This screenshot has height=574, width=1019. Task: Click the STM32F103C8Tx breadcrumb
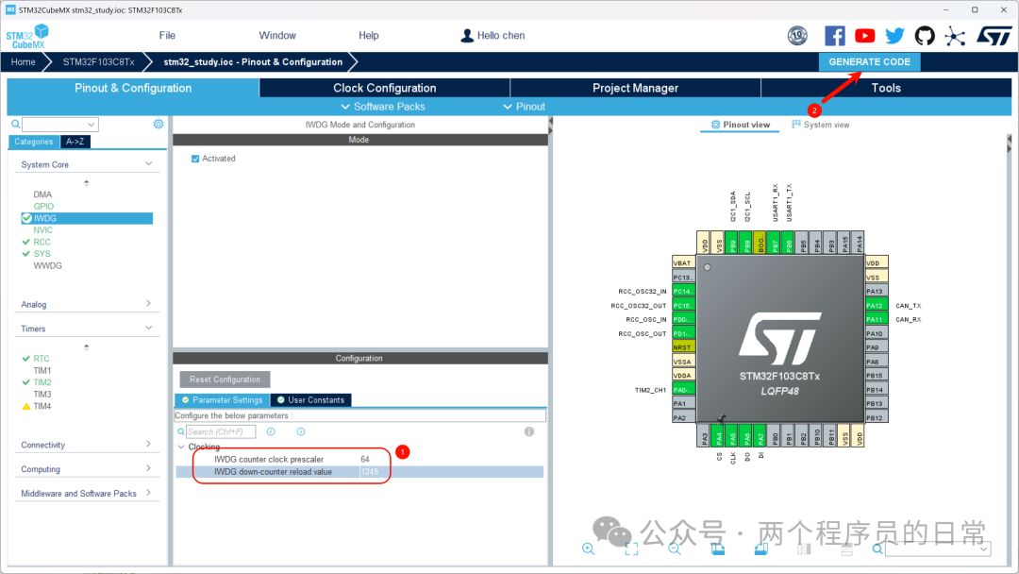(x=99, y=61)
